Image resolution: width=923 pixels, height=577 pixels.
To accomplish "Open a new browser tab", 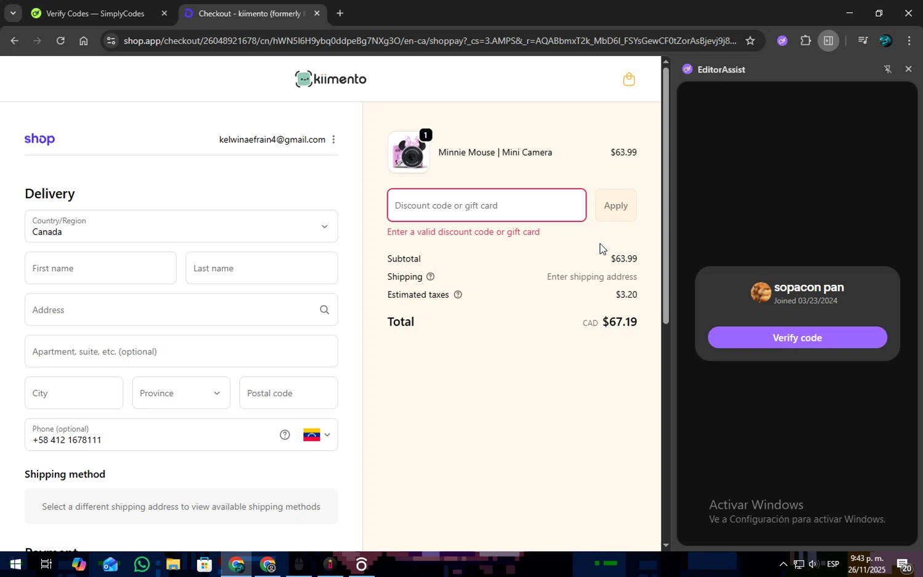I will coord(340,13).
